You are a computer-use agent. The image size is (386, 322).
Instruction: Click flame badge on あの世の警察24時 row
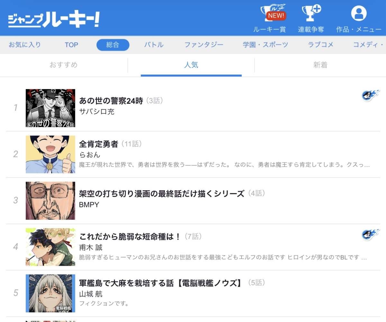coord(371,96)
